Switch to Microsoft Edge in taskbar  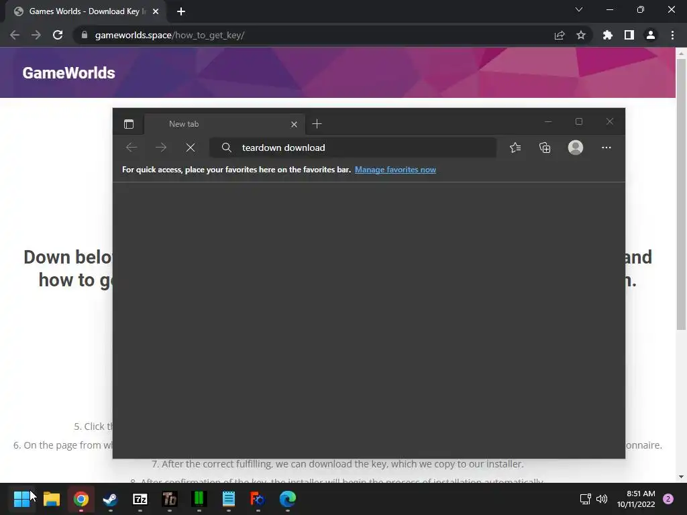[x=288, y=499]
